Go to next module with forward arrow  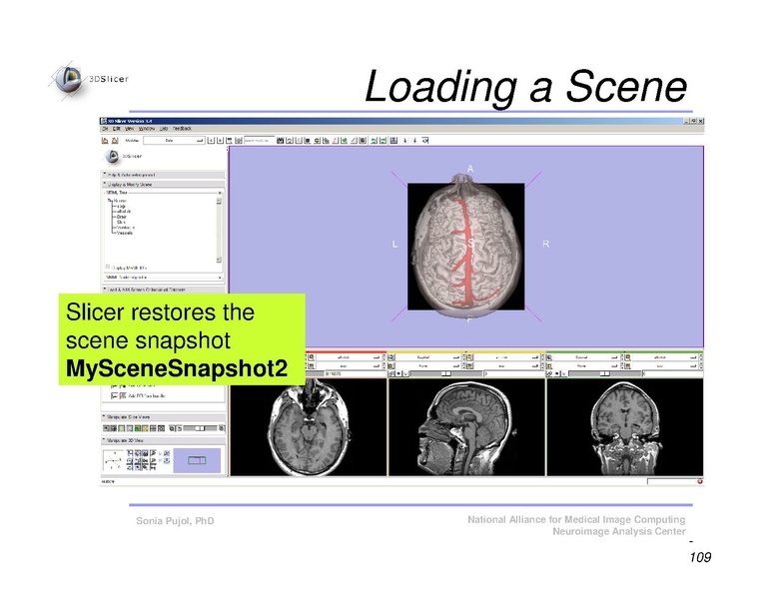click(x=220, y=141)
